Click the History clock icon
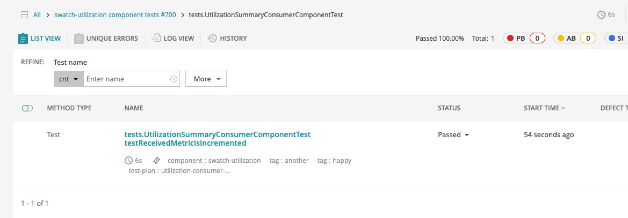This screenshot has width=628, height=218. point(212,39)
